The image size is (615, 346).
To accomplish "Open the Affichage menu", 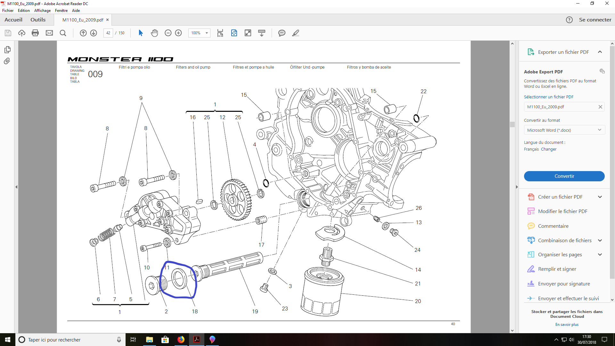I will point(42,11).
